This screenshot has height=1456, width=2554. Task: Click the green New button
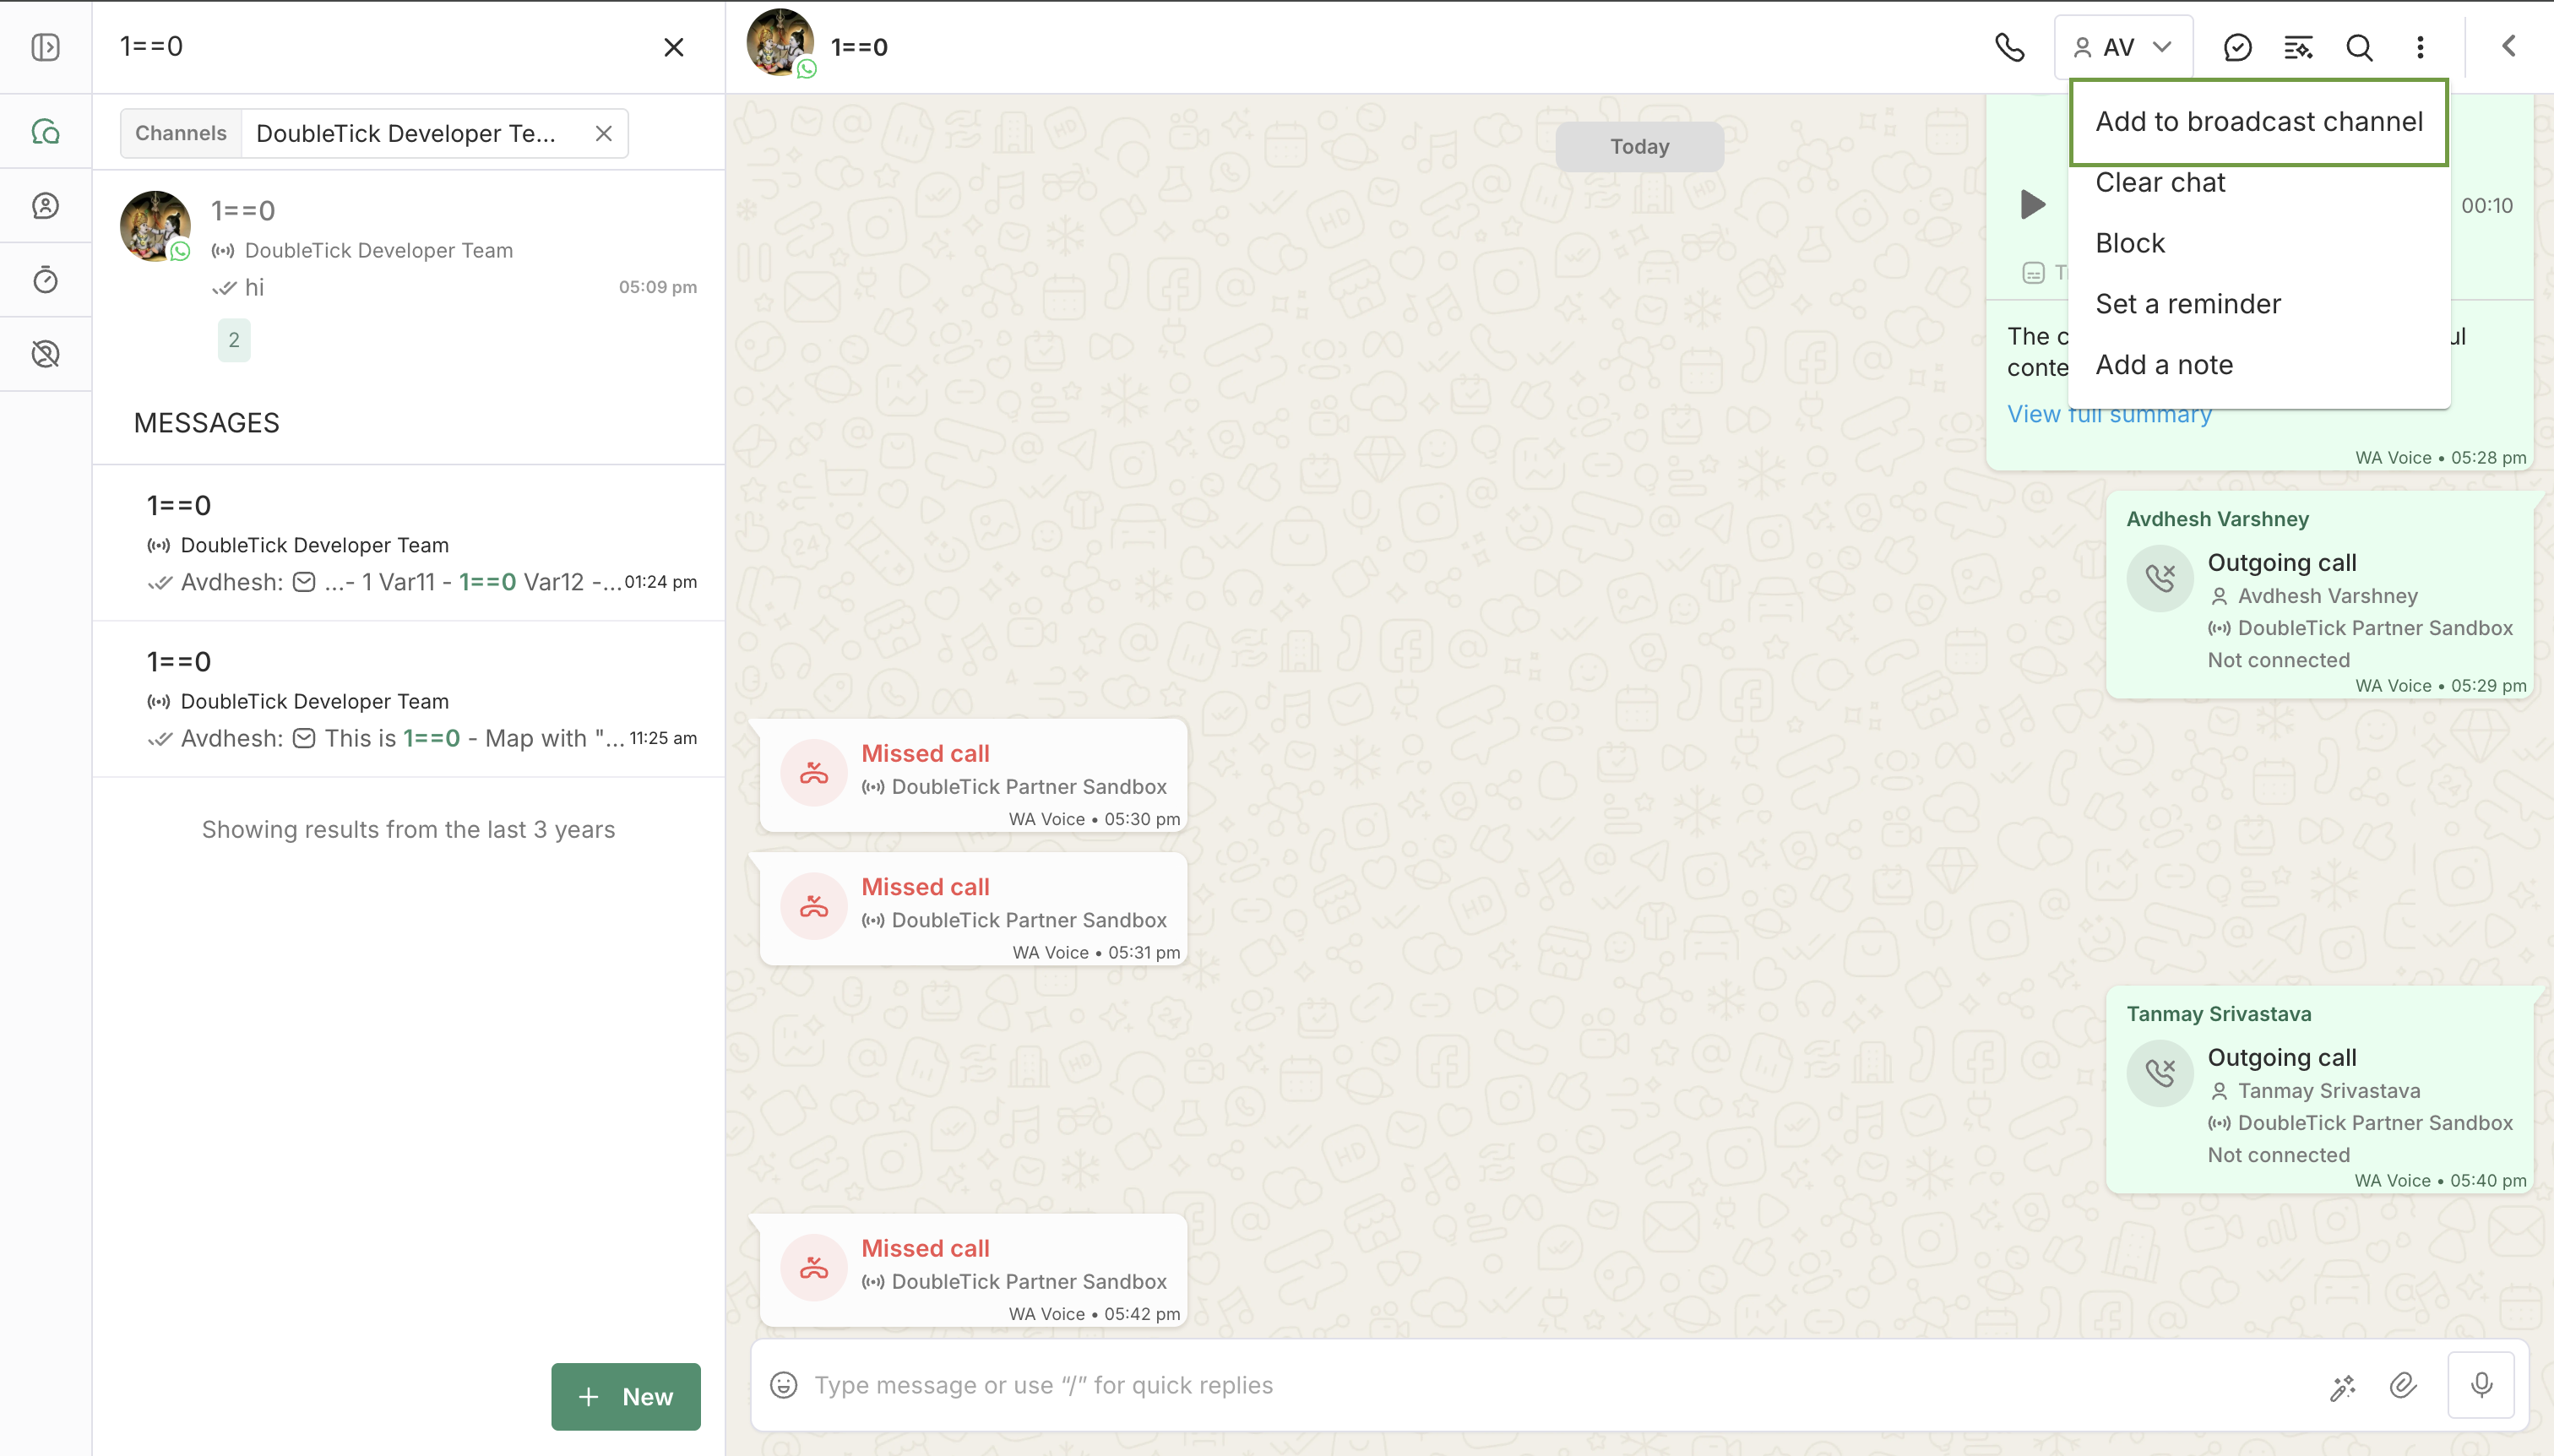[x=626, y=1397]
